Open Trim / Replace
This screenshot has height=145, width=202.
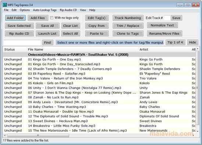[128, 26]
